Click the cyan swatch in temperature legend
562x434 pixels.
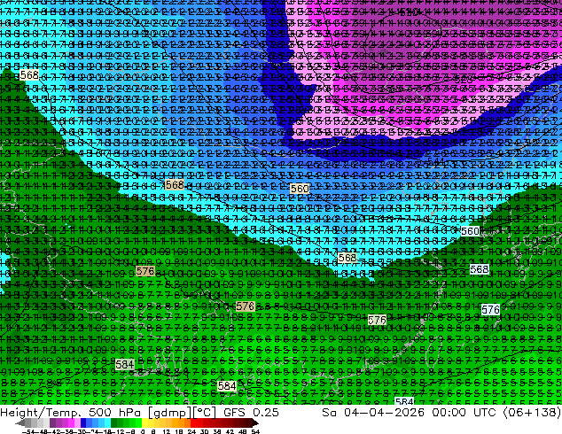point(107,422)
